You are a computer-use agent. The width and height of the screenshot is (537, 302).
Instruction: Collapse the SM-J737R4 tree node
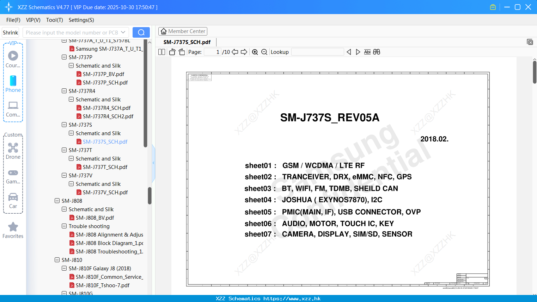coord(64,91)
